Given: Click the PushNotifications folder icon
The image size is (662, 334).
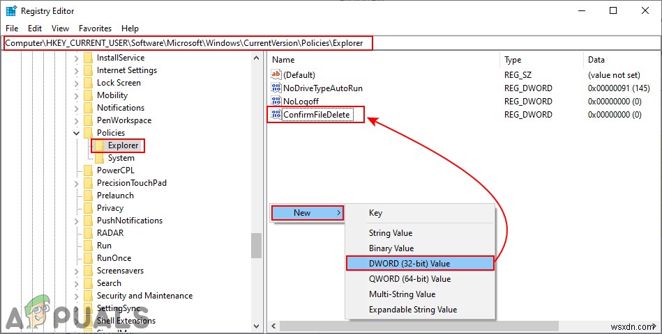Looking at the screenshot, I should click(88, 221).
